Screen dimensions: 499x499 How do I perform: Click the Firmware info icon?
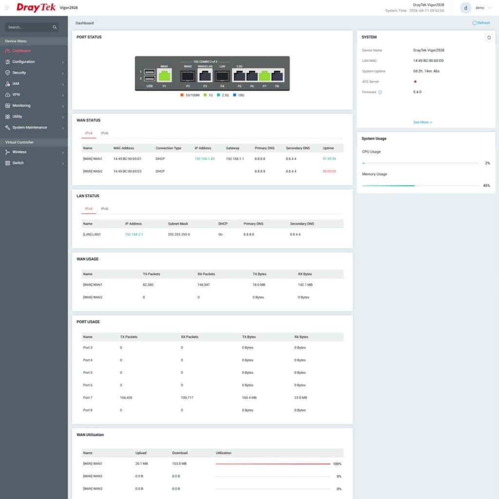click(380, 92)
